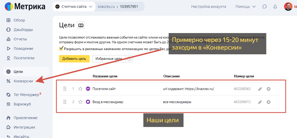Click the drag handle for Вход в мессенджер
The height and width of the screenshot is (138, 297).
click(x=65, y=102)
